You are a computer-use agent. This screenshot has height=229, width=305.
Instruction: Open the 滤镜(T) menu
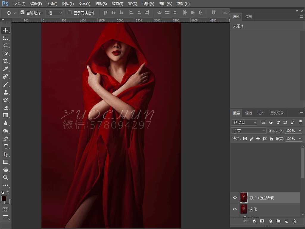coord(117,4)
